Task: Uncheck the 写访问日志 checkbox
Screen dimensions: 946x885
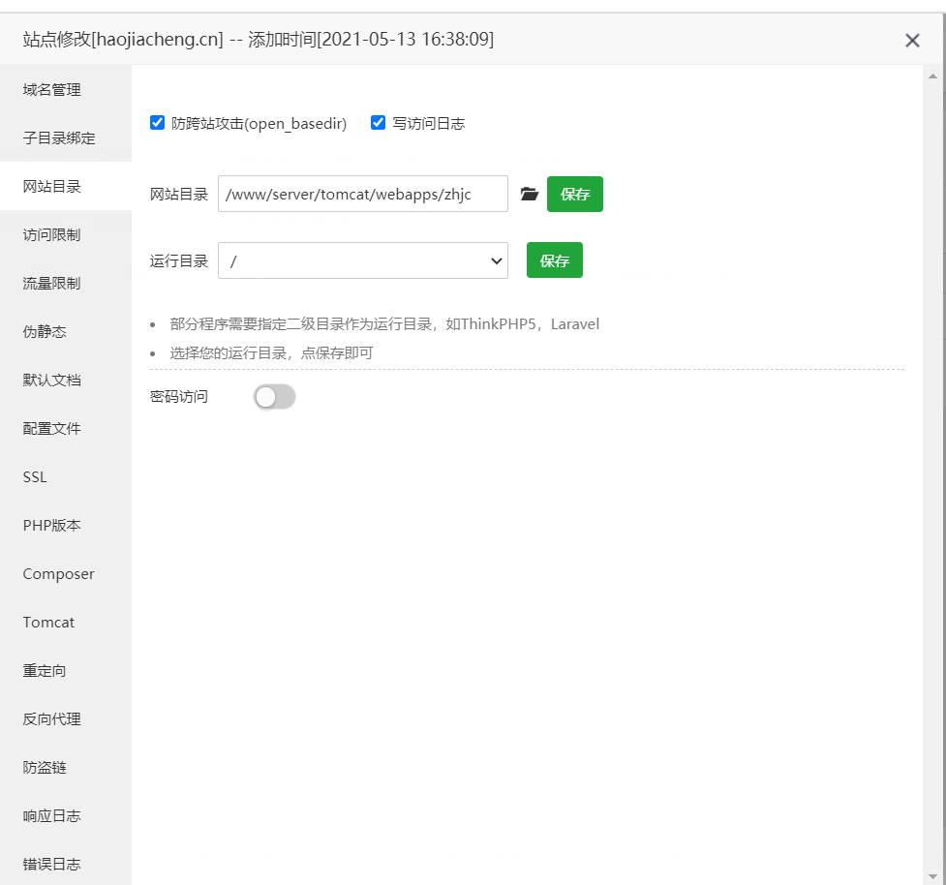Action: coord(379,123)
